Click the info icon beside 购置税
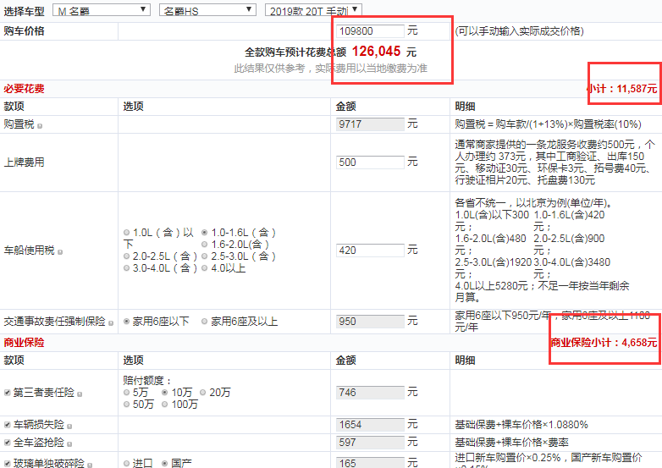 40,126
